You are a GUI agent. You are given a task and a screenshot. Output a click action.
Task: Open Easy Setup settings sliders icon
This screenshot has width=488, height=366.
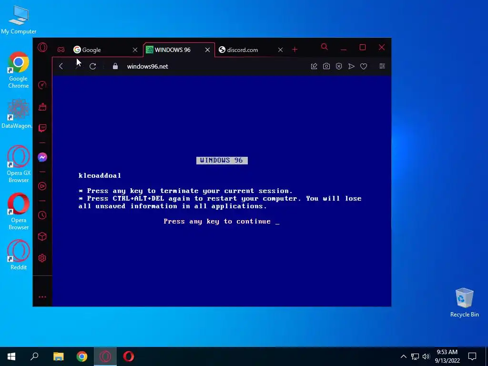click(382, 66)
